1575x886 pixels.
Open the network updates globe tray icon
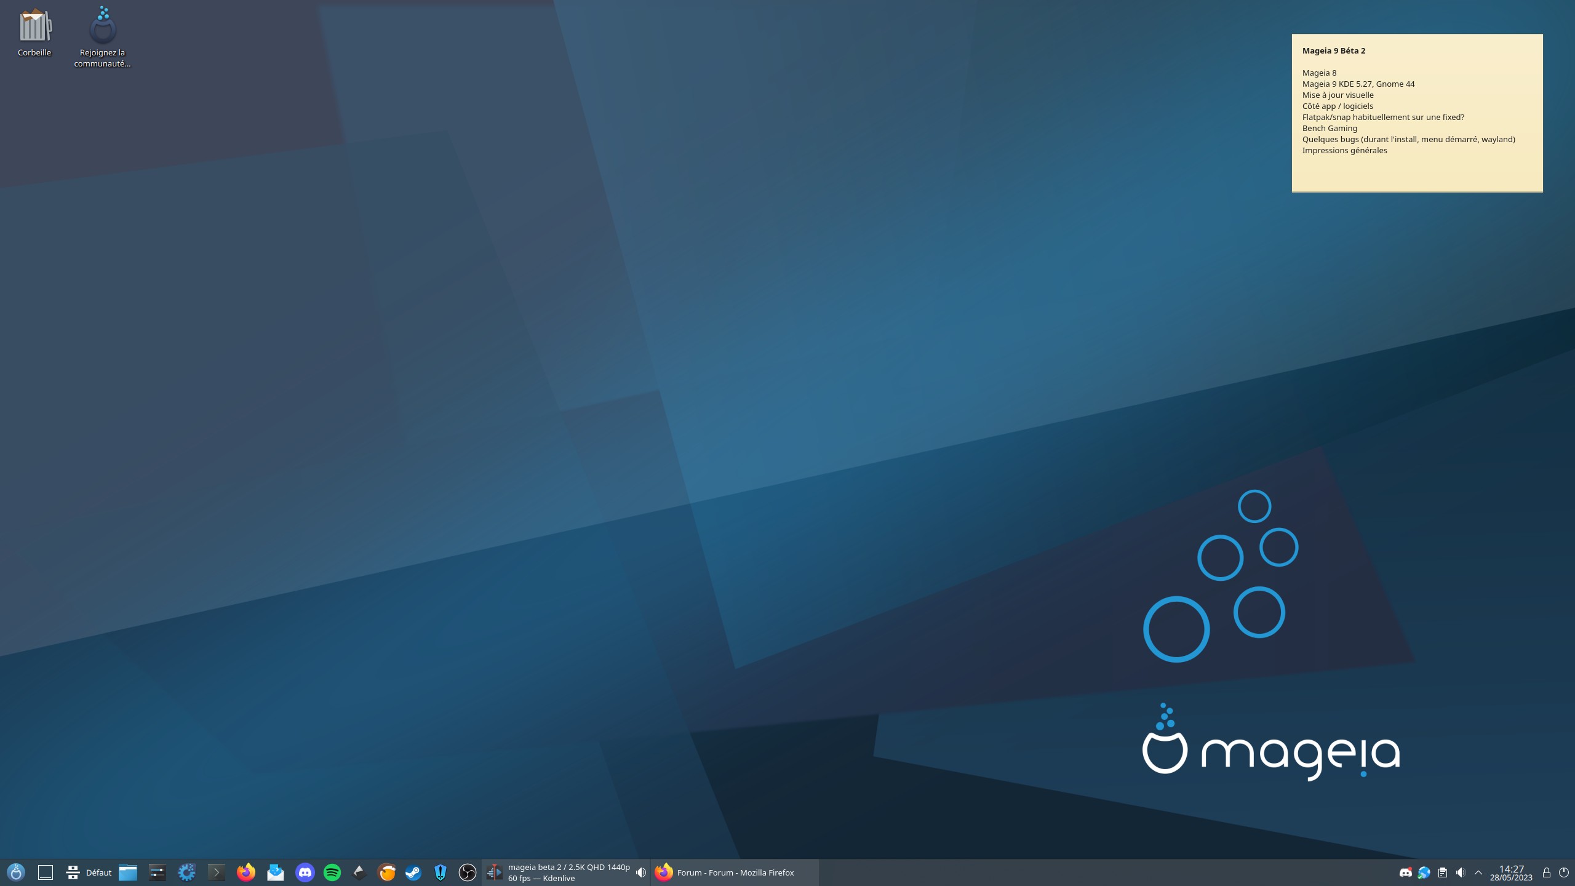(1424, 872)
